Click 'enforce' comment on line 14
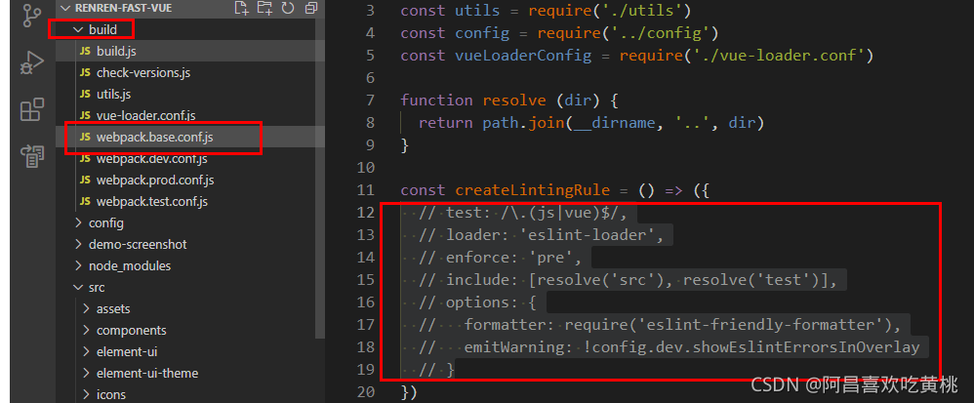974x403 pixels. click(477, 258)
